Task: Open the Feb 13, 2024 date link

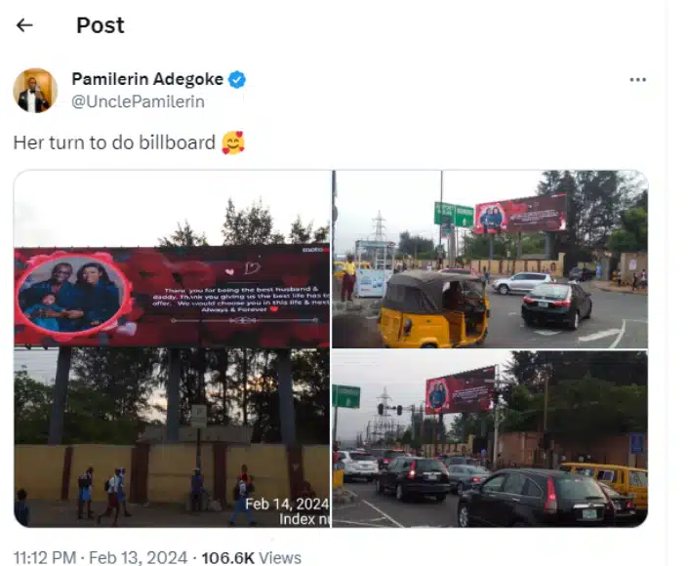Action: [139, 558]
